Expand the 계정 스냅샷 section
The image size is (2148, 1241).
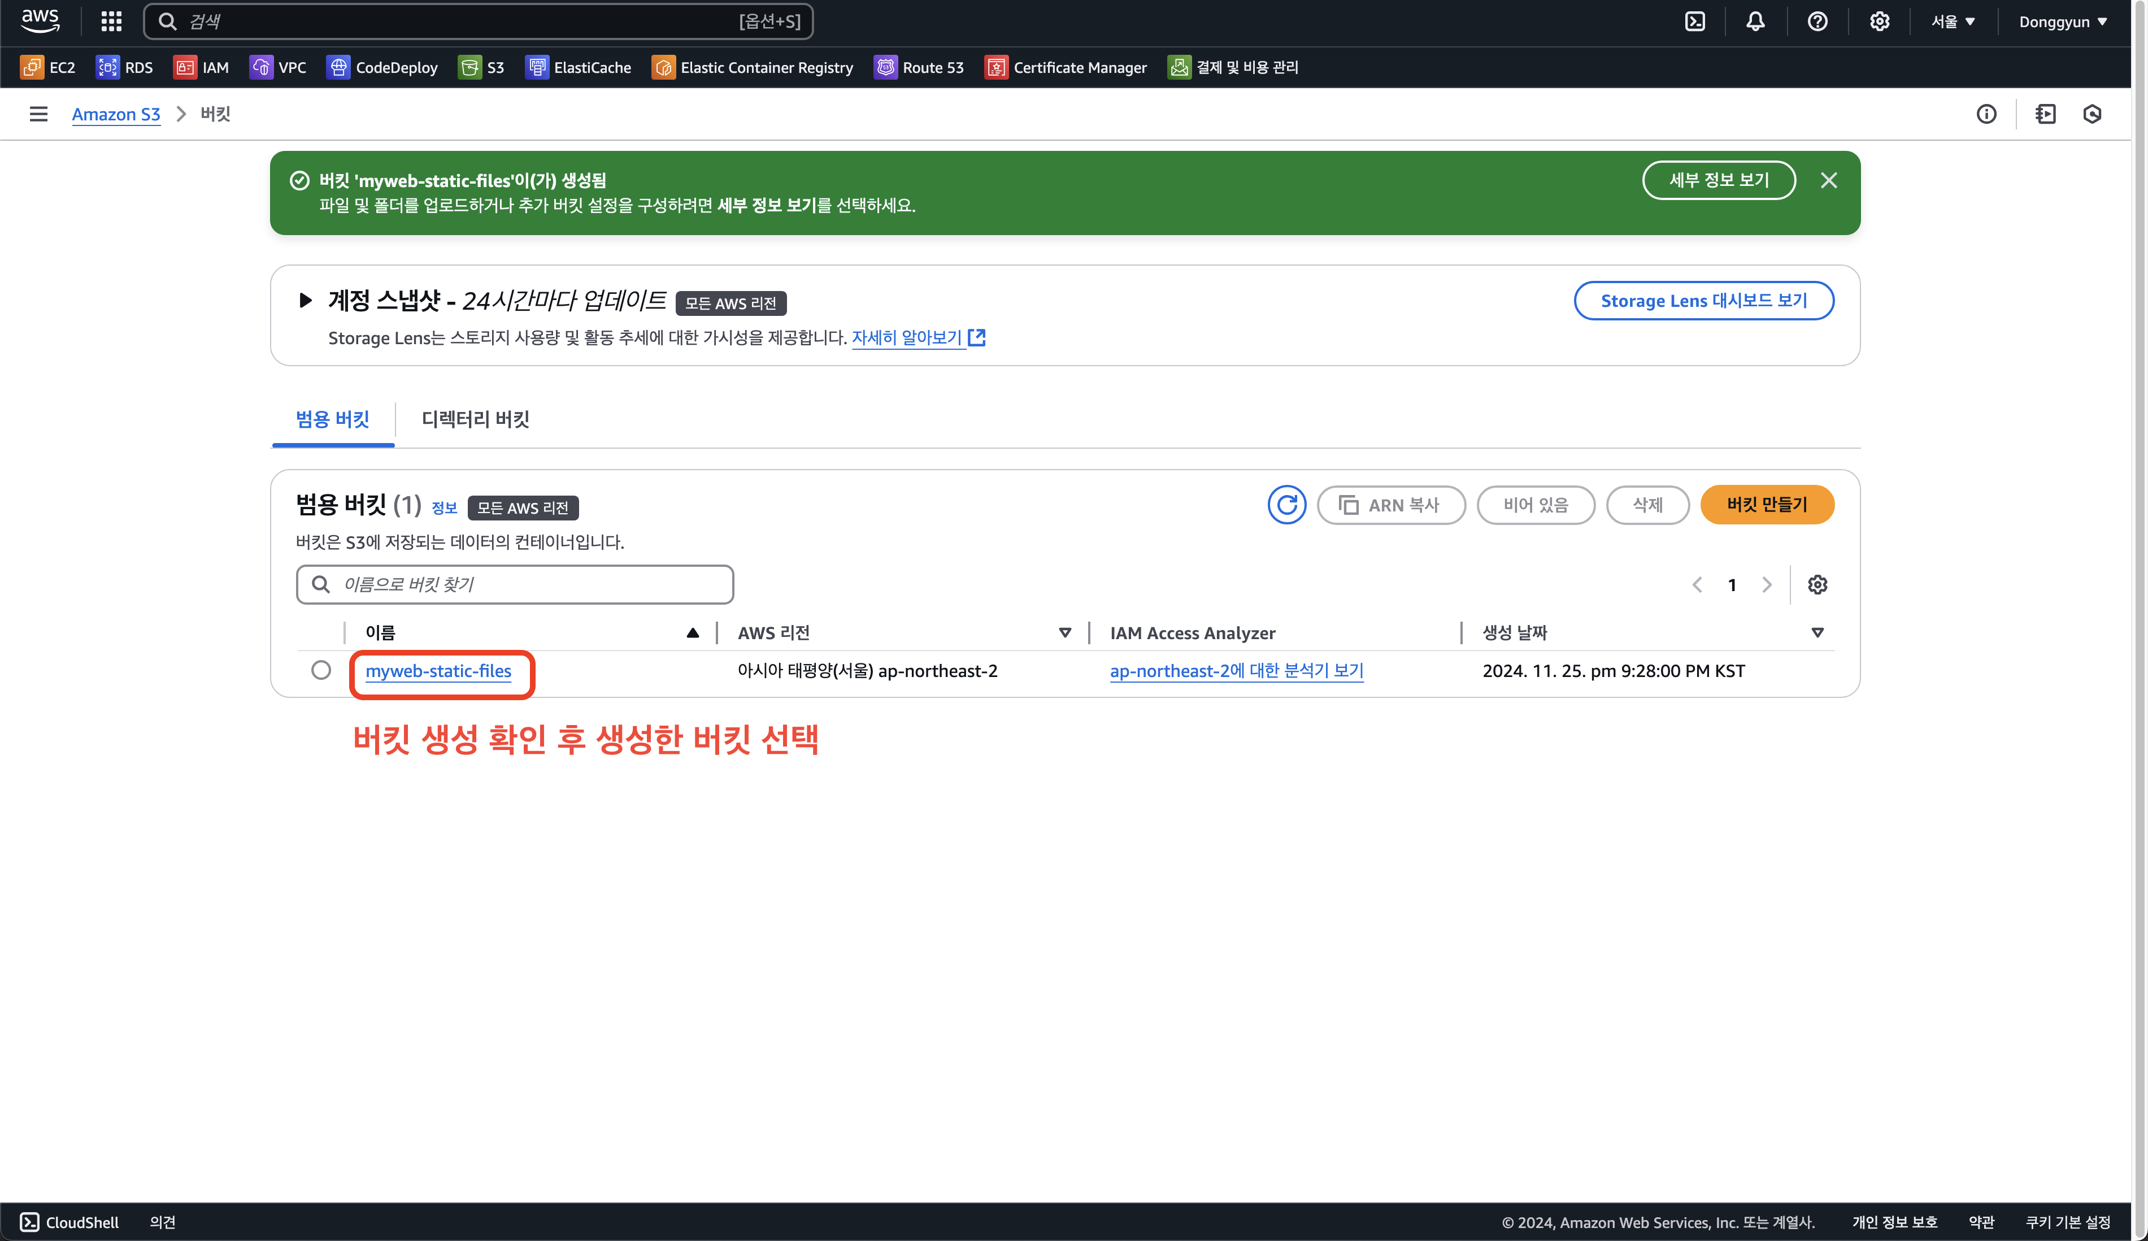point(306,301)
